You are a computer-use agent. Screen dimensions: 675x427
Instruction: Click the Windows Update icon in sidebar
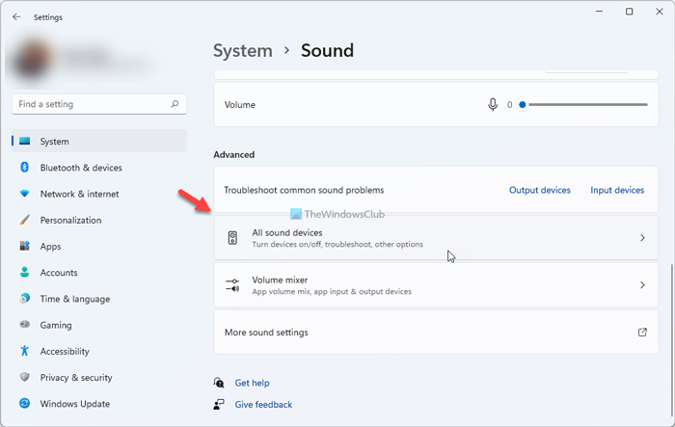click(25, 404)
